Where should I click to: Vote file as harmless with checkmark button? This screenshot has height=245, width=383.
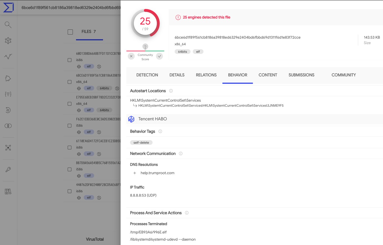click(x=160, y=56)
